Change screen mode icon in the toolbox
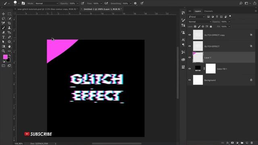Screen dimensions: 258x145 (x=9, y=66)
